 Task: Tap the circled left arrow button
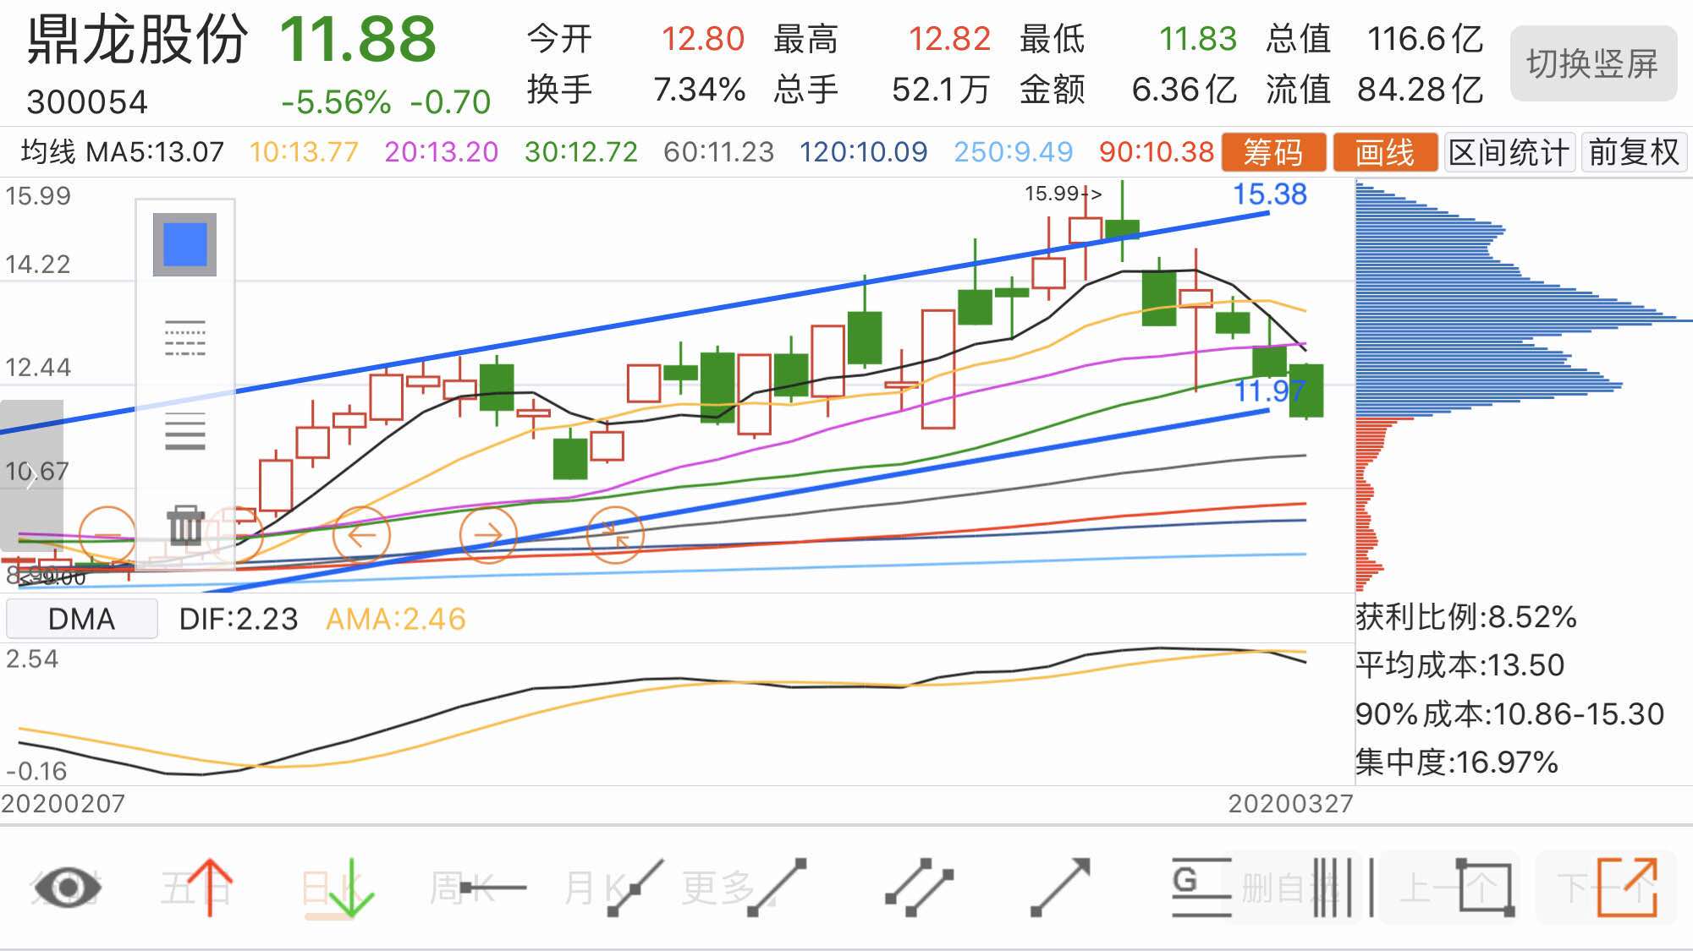[x=361, y=534]
